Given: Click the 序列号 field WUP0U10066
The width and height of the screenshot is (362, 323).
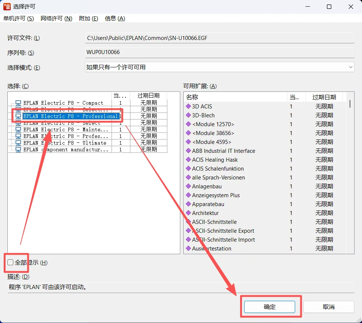Looking at the screenshot, I should (x=219, y=52).
